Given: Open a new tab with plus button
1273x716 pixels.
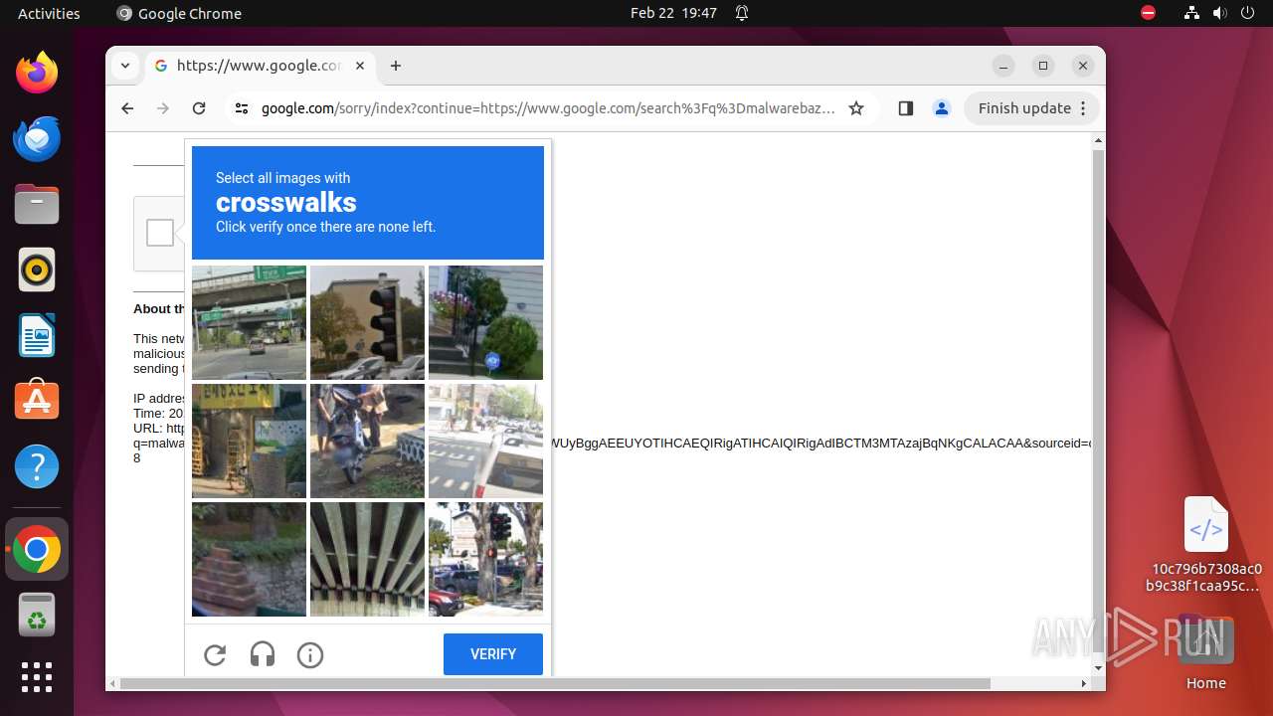Looking at the screenshot, I should pos(396,66).
